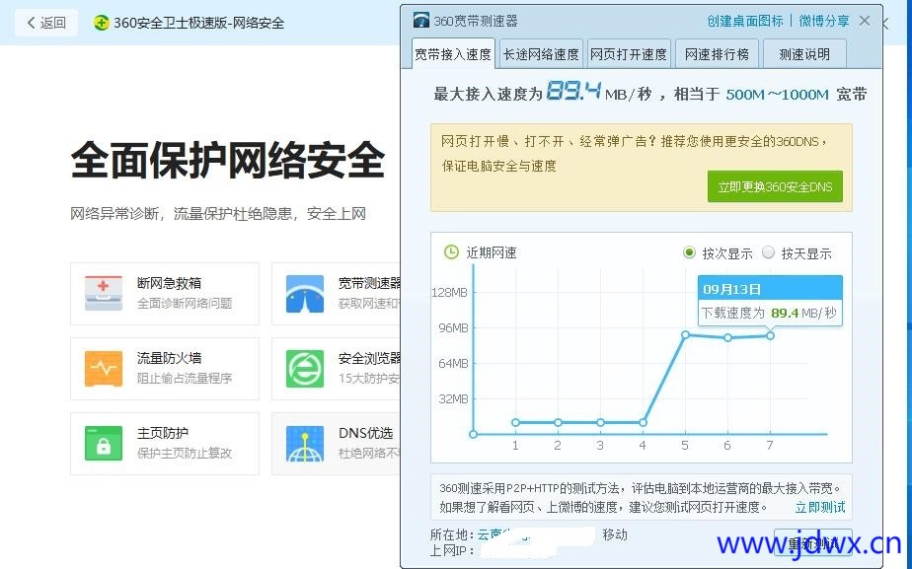Click the 断网急救箱 card title
The height and width of the screenshot is (569, 912).
click(x=169, y=283)
